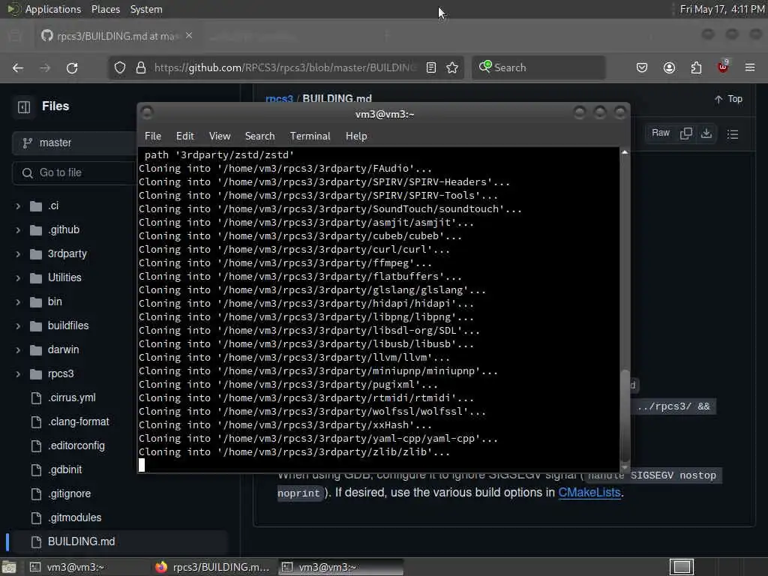Open the Firefox sidebar toggle icon
The height and width of the screenshot is (576, 768).
point(15,36)
